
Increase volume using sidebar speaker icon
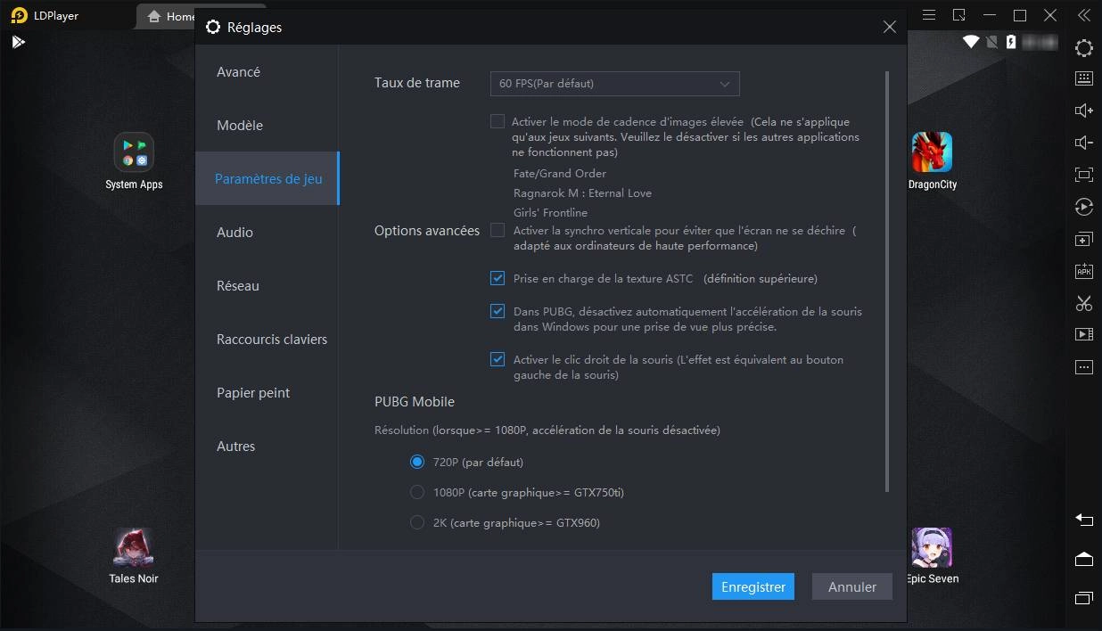(x=1083, y=111)
